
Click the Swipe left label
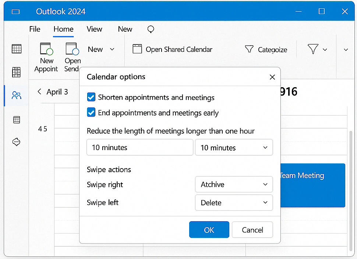(102, 202)
